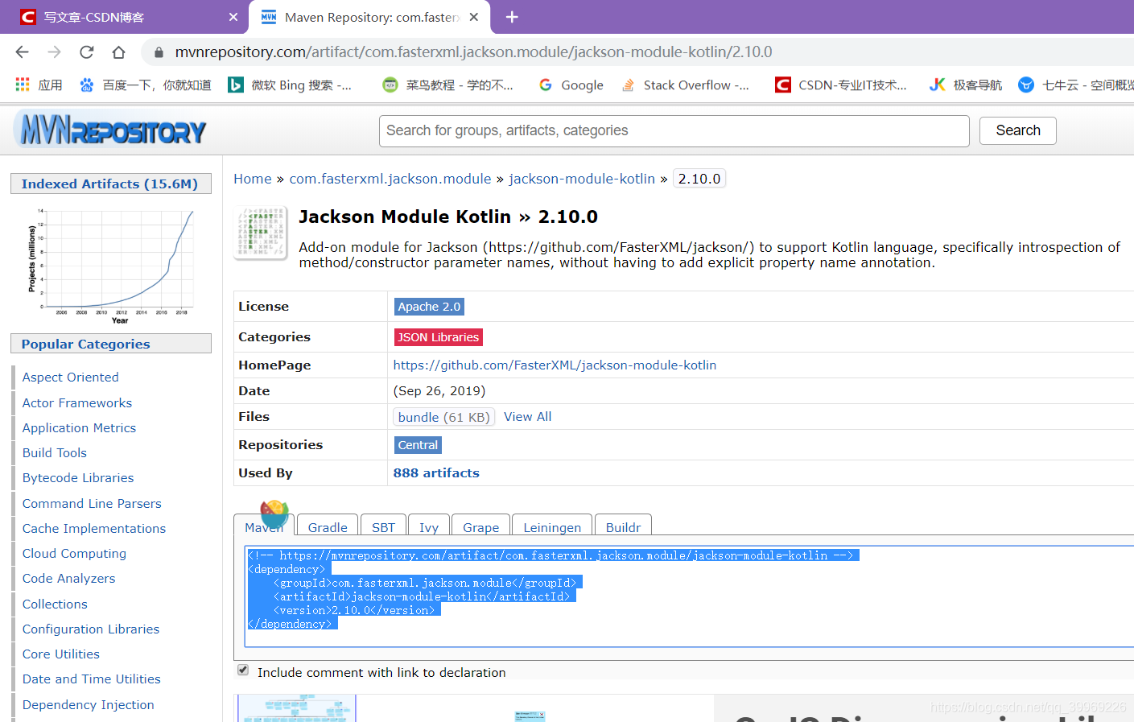Open the jackson-module-kotlin GitHub homepage link
Image resolution: width=1134 pixels, height=722 pixels.
(x=555, y=365)
